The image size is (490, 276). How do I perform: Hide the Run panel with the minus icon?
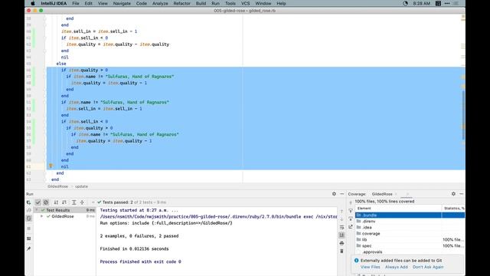click(342, 194)
